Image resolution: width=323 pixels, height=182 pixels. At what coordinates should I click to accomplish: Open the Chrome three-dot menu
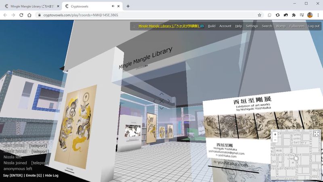[x=318, y=15]
